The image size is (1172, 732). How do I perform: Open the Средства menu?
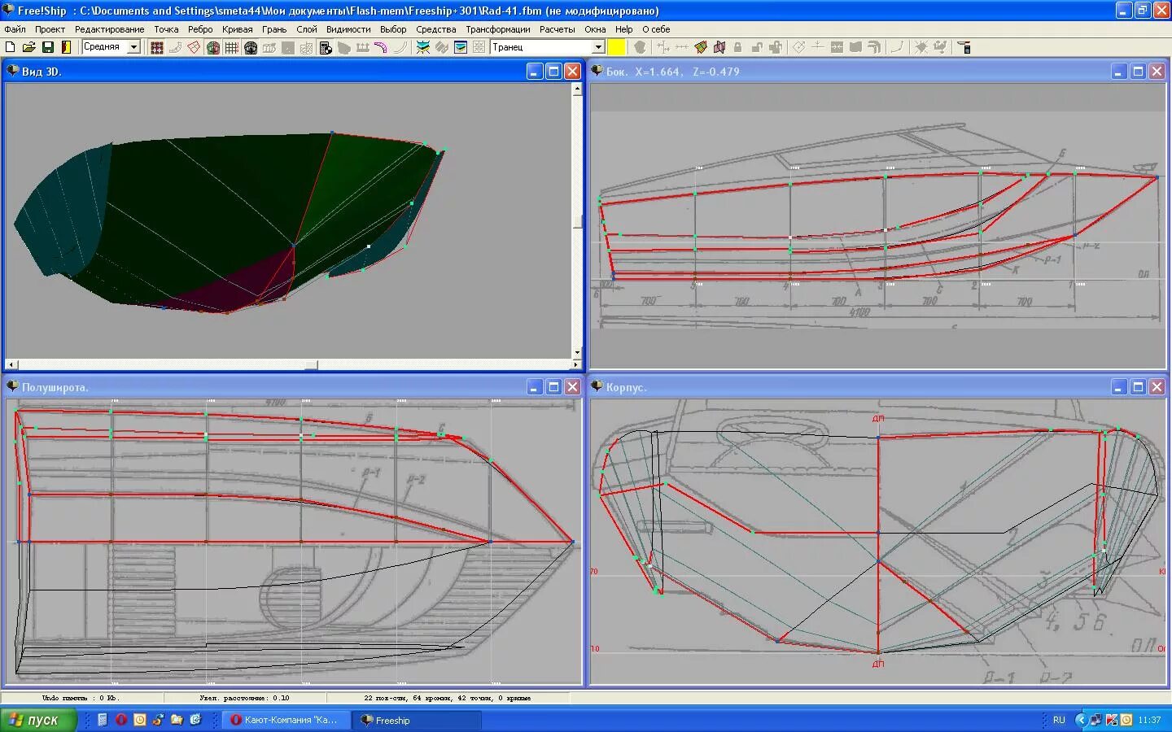coord(436,29)
